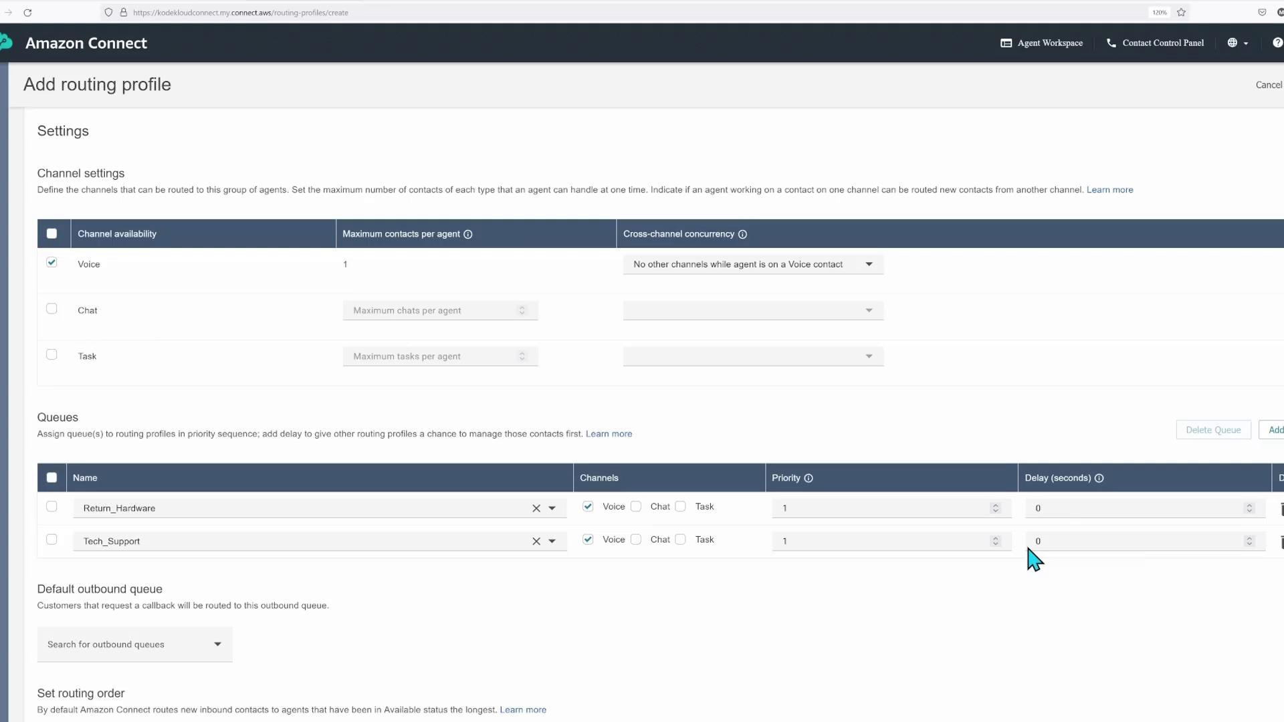Image resolution: width=1284 pixels, height=722 pixels.
Task: Enable the Chat channel availability checkbox
Action: click(x=51, y=309)
